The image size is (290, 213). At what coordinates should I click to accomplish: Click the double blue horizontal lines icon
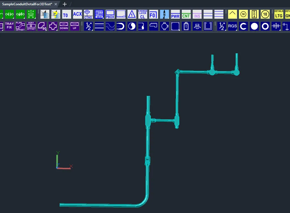tap(208, 14)
